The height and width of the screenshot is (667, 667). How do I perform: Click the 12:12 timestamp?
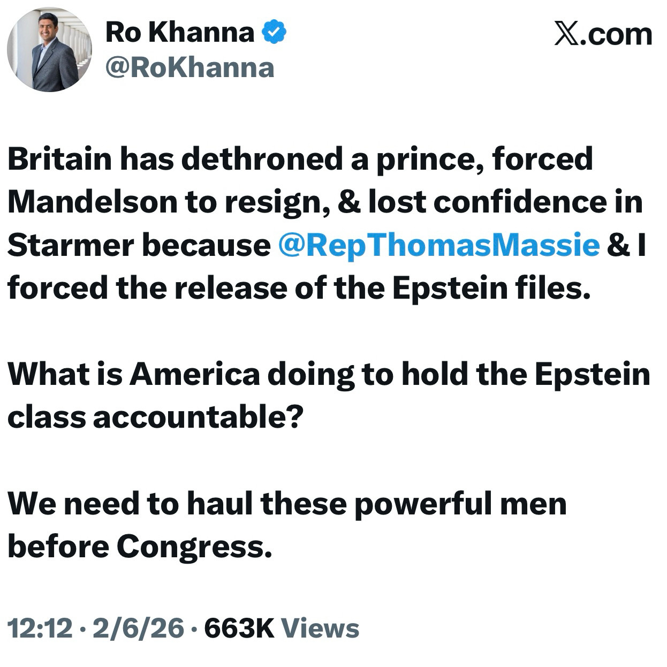[x=40, y=627]
